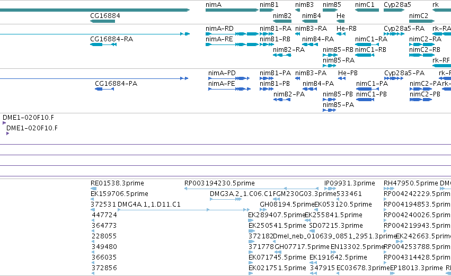Screen dimensions: 451x276
Task: Open the nimB4-RA transcript label
Action: pyautogui.click(x=318, y=39)
